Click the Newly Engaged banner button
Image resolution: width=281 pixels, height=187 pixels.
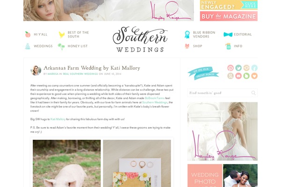coord(229,5)
